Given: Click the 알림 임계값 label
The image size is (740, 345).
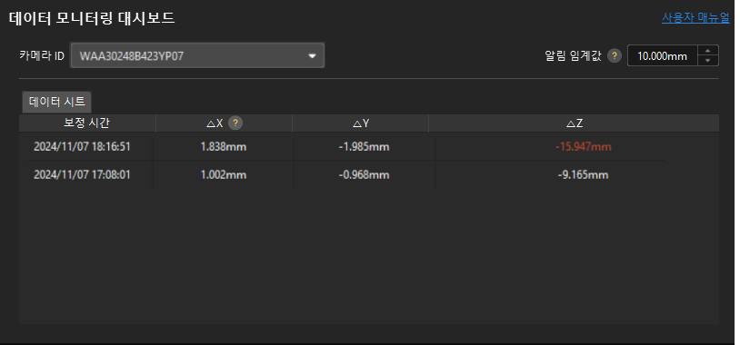Looking at the screenshot, I should point(573,56).
